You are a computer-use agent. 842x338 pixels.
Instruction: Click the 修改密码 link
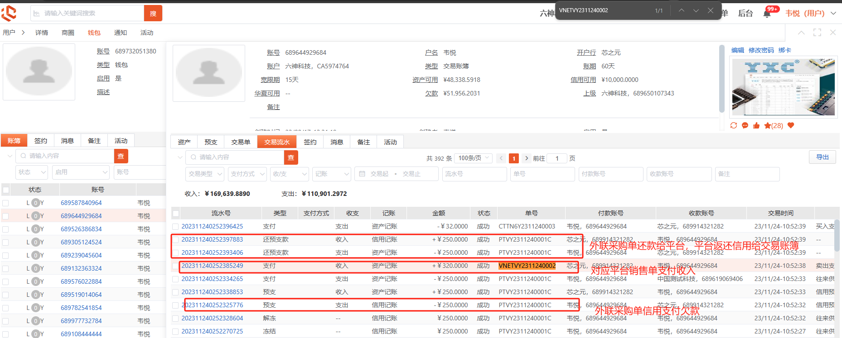[761, 50]
